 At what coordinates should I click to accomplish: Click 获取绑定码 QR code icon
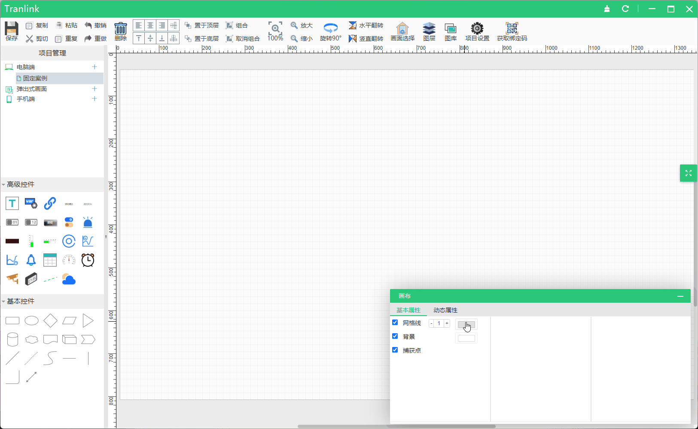(x=512, y=29)
